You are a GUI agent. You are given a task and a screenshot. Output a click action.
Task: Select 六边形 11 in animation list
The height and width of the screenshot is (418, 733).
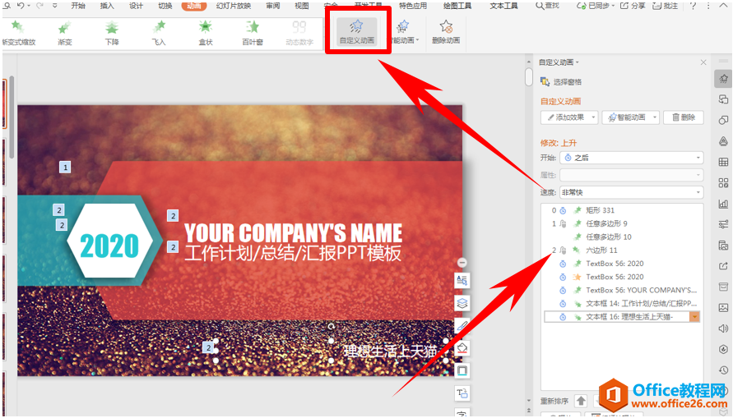point(622,250)
